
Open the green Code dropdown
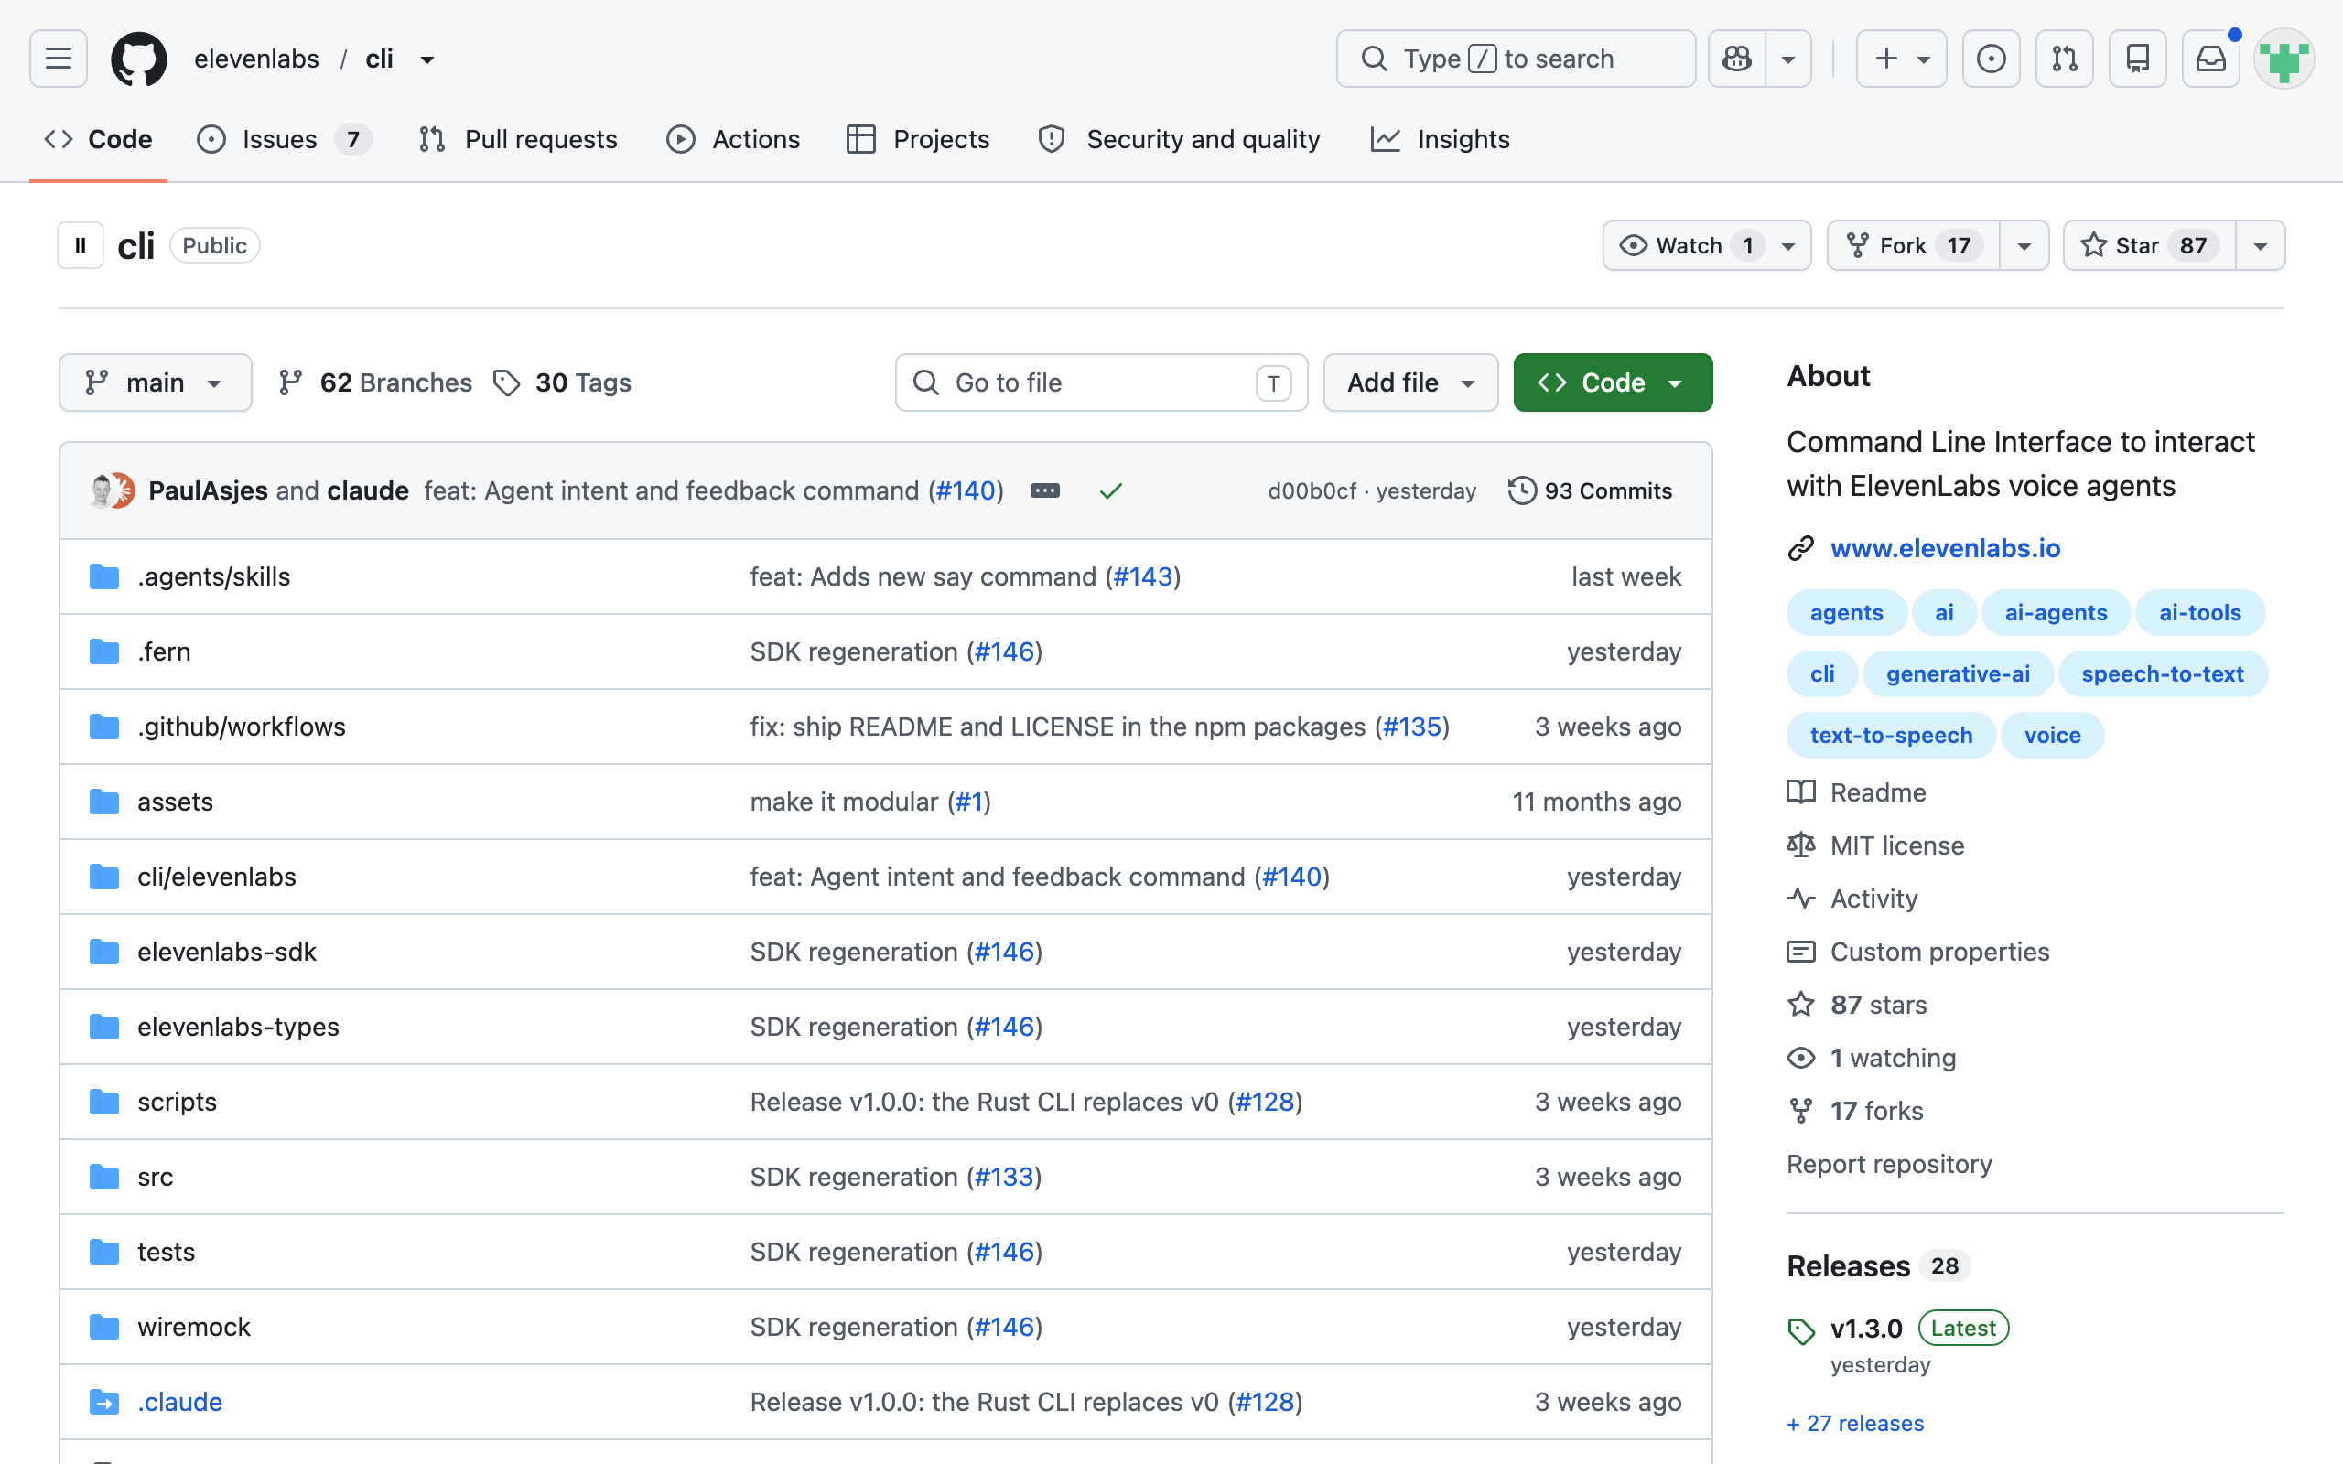tap(1613, 382)
